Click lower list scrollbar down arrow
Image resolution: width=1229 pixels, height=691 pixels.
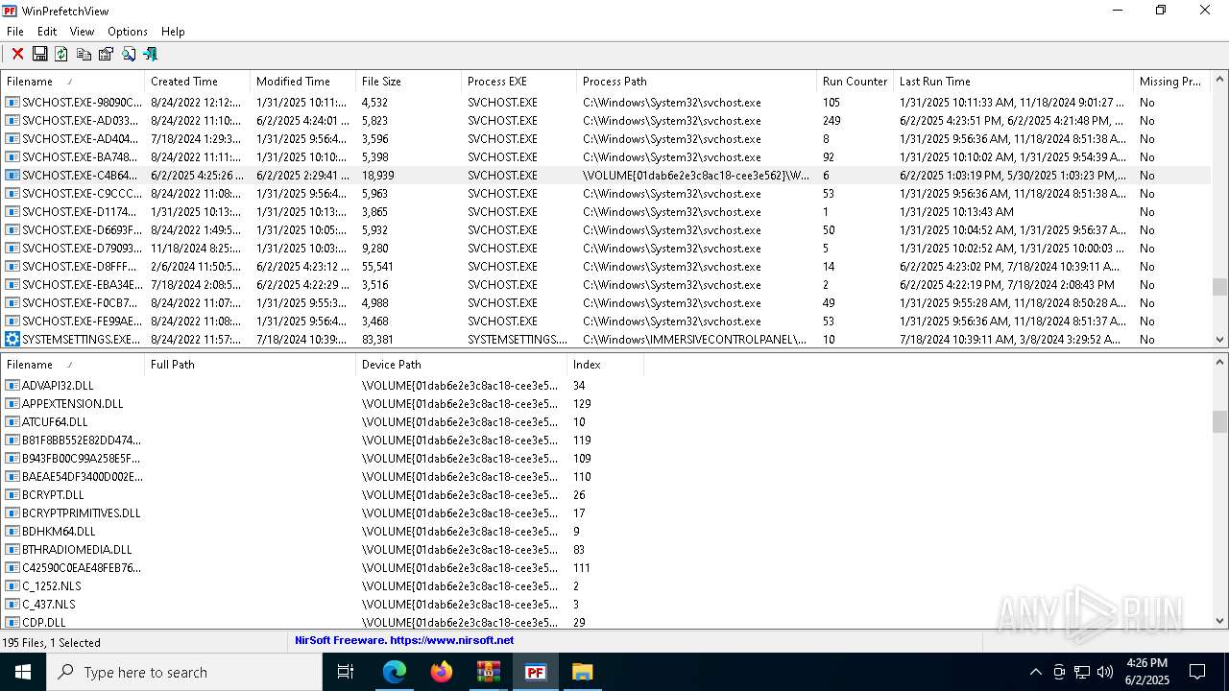[x=1220, y=621]
